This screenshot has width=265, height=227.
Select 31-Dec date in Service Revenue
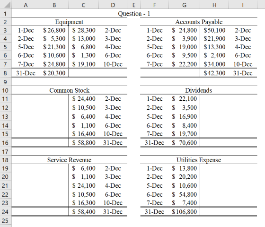[x=113, y=212]
